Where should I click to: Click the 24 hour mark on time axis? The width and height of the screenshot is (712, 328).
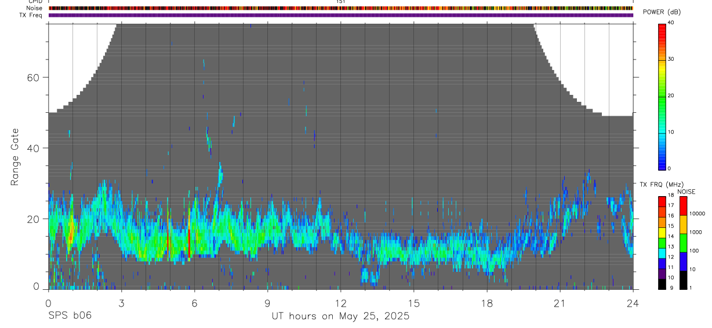pos(633,303)
